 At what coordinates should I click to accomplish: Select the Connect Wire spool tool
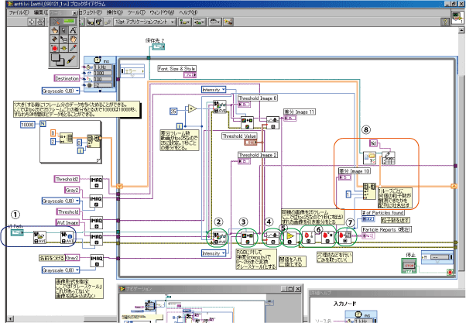click(x=54, y=39)
